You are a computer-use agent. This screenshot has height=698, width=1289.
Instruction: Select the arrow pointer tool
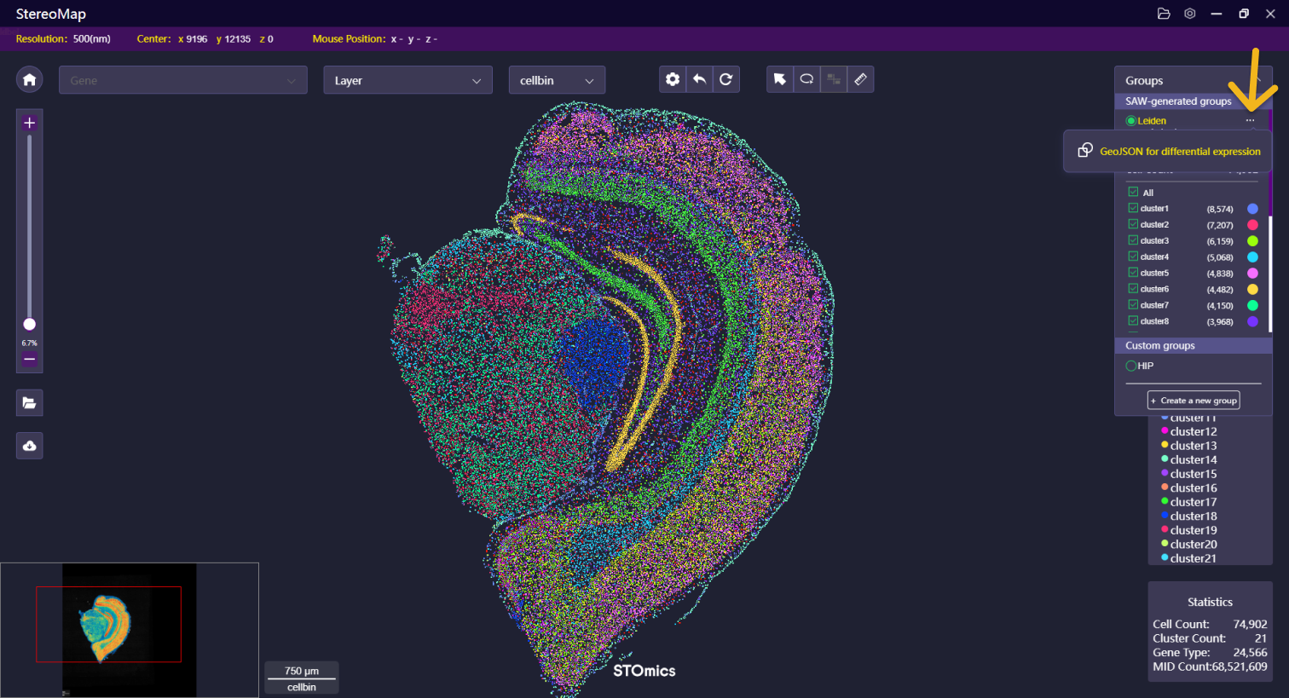779,79
